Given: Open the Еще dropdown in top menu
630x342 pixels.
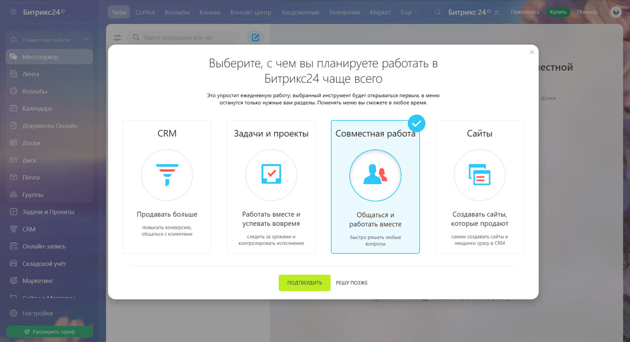Looking at the screenshot, I should [x=409, y=12].
